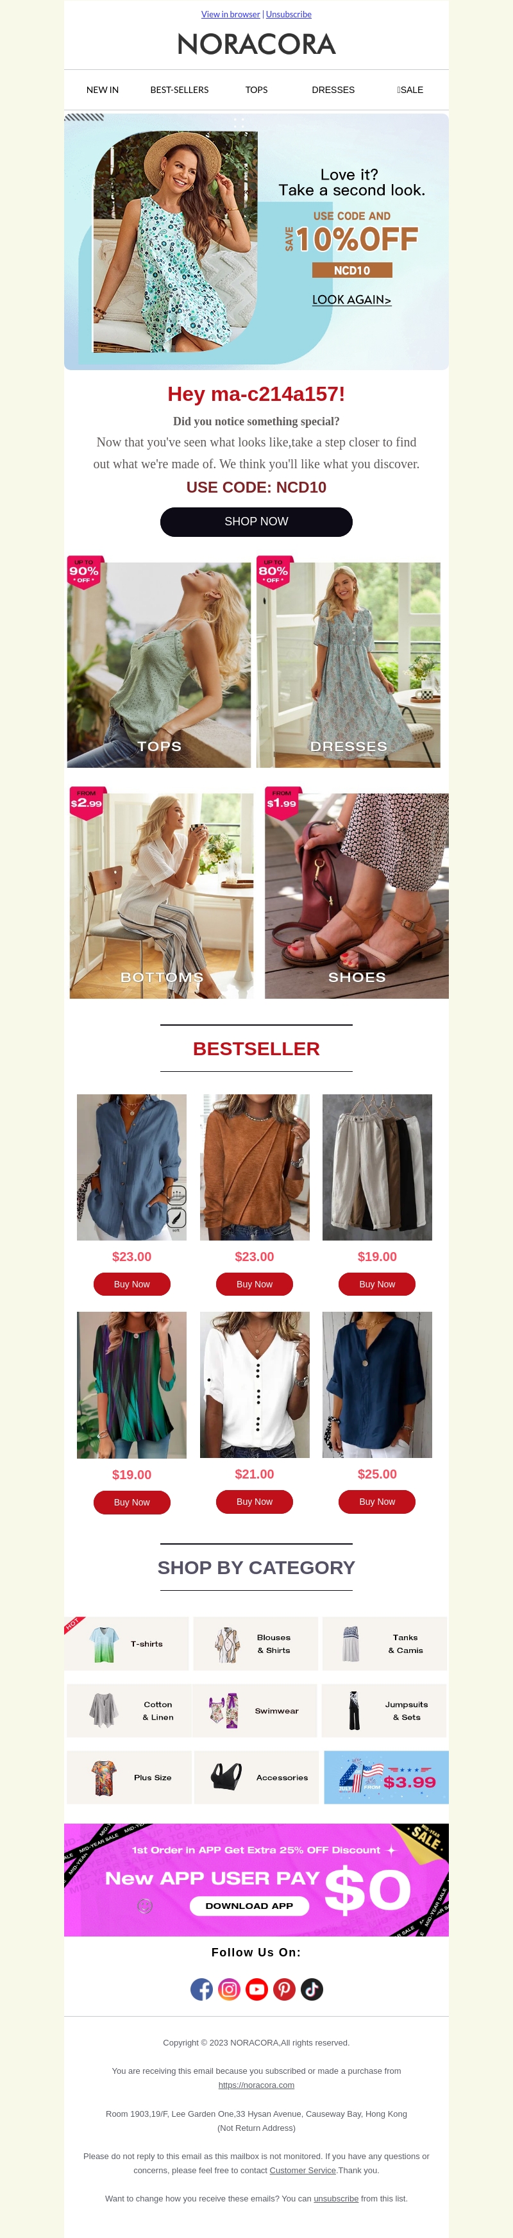Click the NORACORA logo
The height and width of the screenshot is (2238, 513).
[x=256, y=44]
